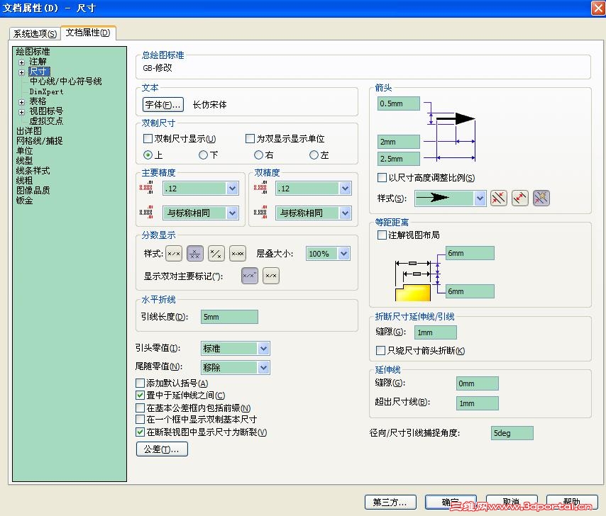Expand the 注解 tree node
Image resolution: width=606 pixels, height=516 pixels.
pyautogui.click(x=21, y=62)
